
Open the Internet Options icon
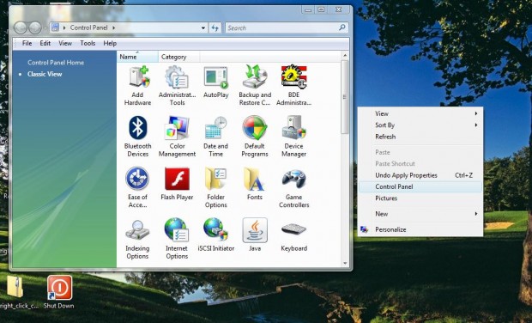click(x=177, y=239)
